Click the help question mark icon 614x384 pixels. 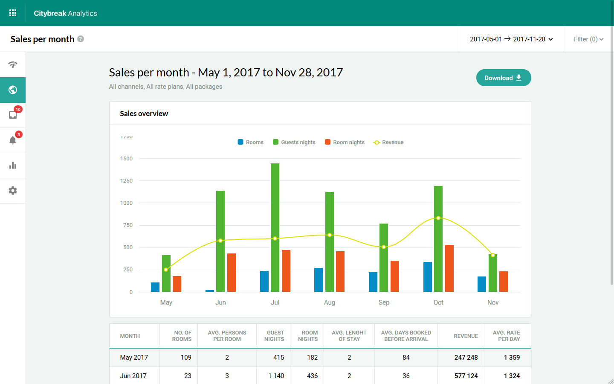81,39
